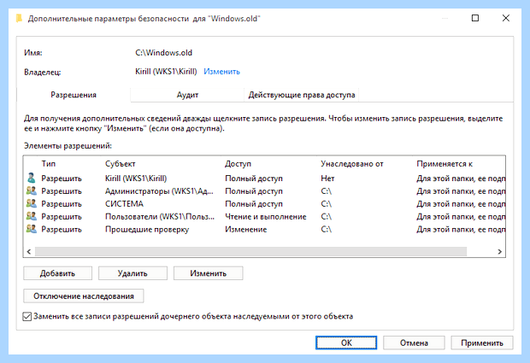The width and height of the screenshot is (530, 363).
Task: Select the Администраторы (WKS1\Ад... entry
Action: (x=265, y=191)
